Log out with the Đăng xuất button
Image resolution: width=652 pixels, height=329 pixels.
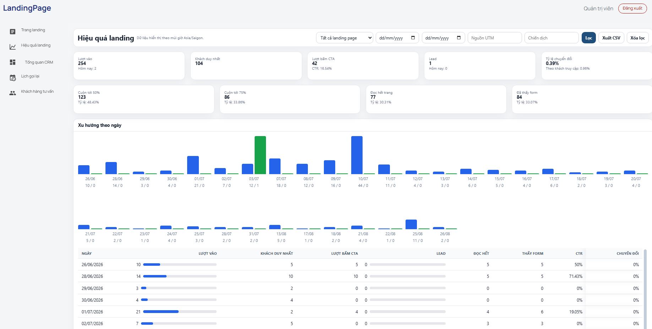tap(632, 9)
